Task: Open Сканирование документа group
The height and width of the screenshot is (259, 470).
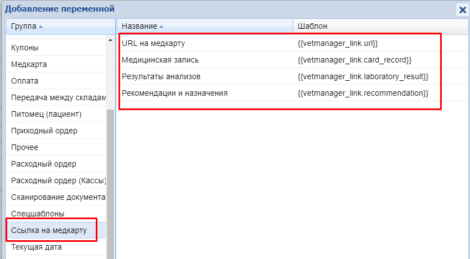Action: click(x=58, y=197)
